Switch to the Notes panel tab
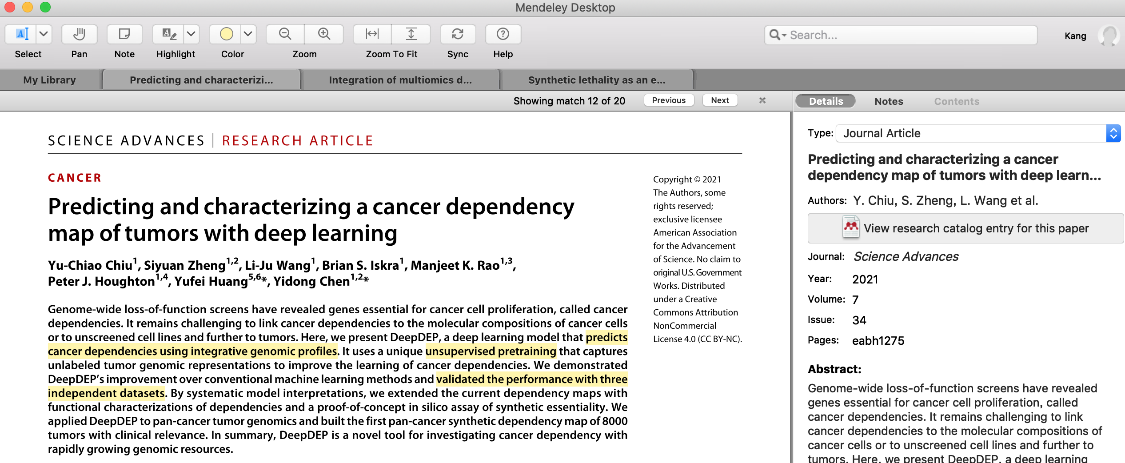 pyautogui.click(x=889, y=101)
